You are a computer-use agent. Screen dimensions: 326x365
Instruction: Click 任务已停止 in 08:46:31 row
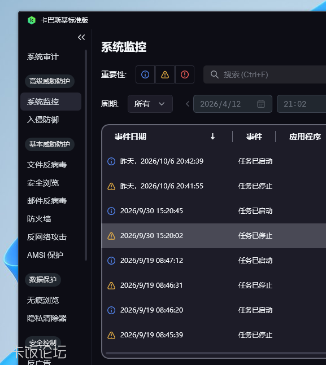[255, 285]
